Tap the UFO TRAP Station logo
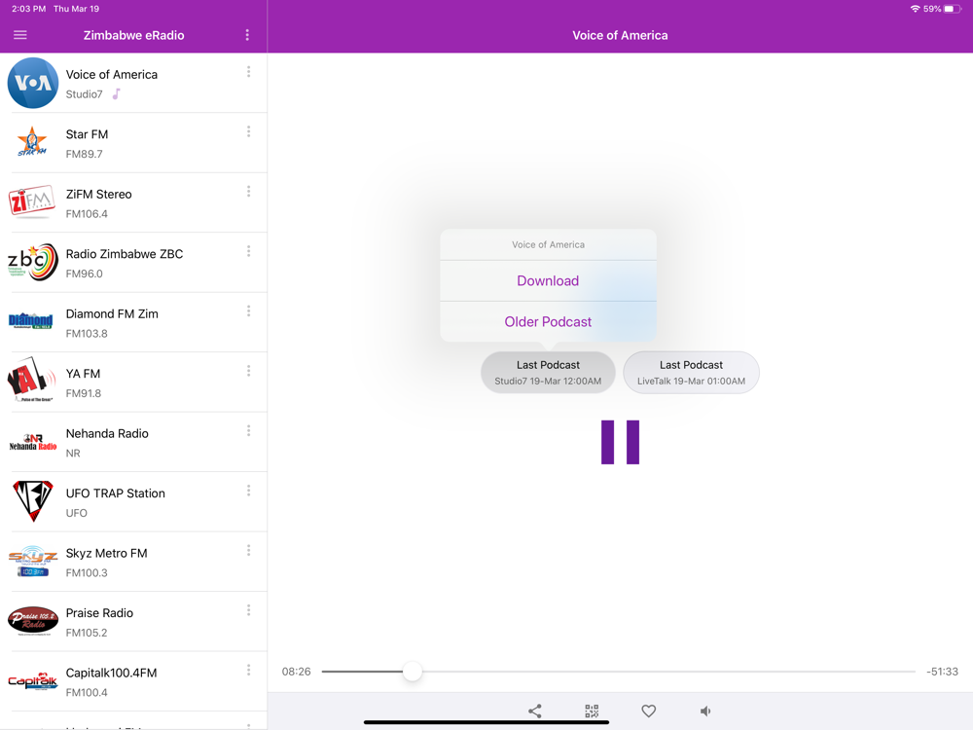The height and width of the screenshot is (730, 973). pos(33,500)
